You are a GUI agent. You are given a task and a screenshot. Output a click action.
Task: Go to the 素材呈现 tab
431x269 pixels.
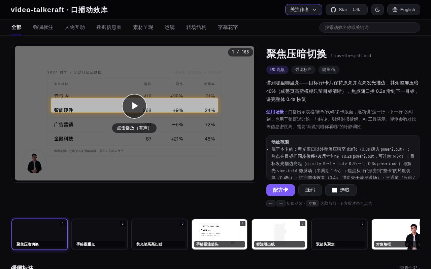tap(143, 27)
